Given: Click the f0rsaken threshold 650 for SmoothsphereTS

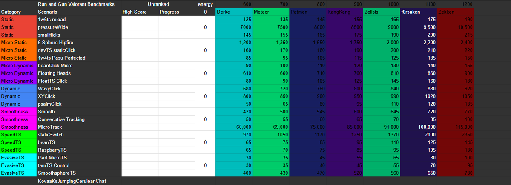Looking at the screenshot, I should pyautogui.click(x=418, y=173).
